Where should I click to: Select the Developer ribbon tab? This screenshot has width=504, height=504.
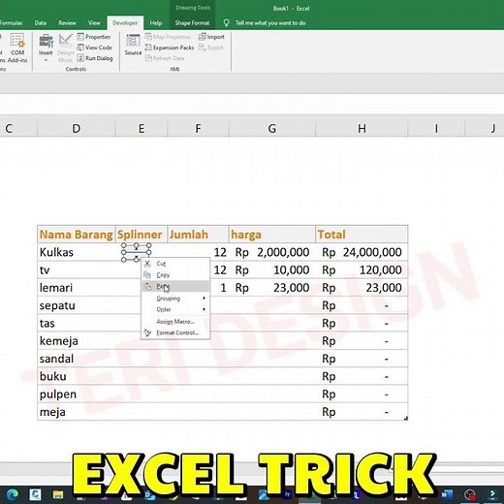[125, 22]
